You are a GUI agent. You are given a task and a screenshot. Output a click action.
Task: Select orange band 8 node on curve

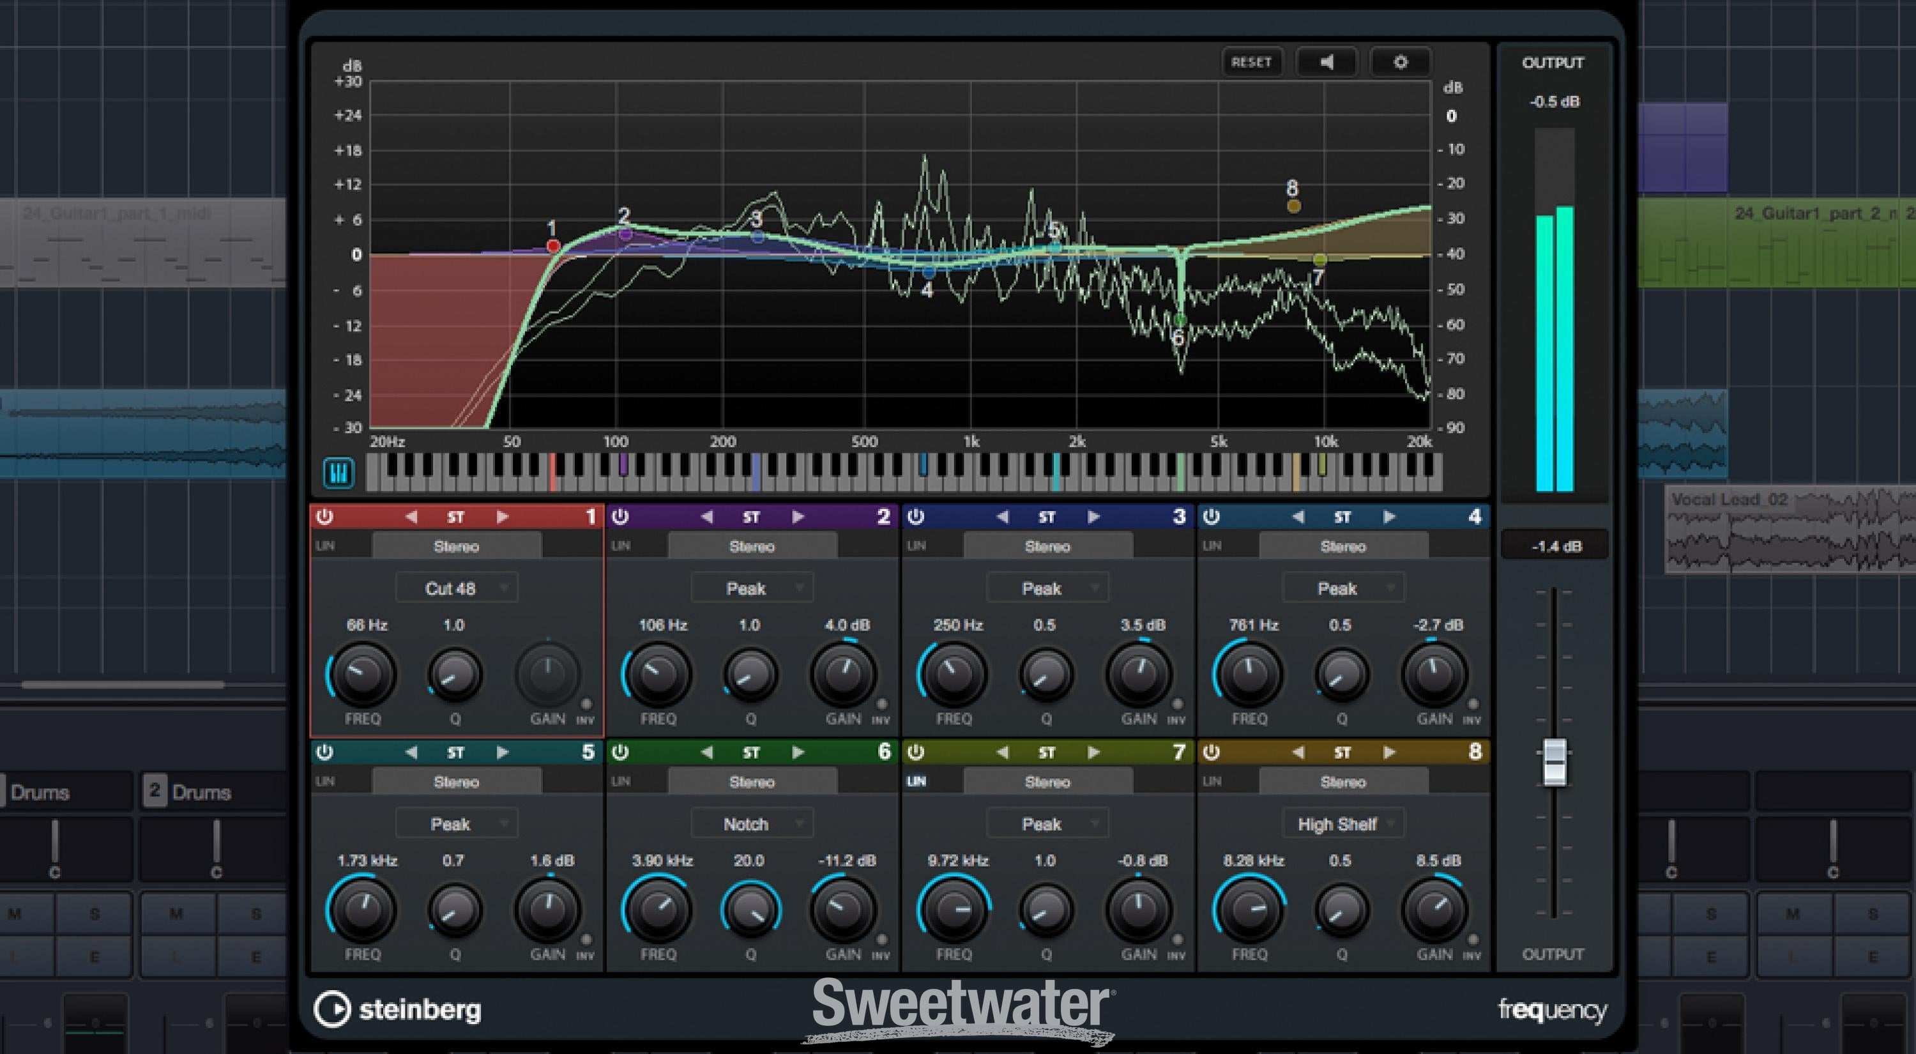click(x=1293, y=207)
